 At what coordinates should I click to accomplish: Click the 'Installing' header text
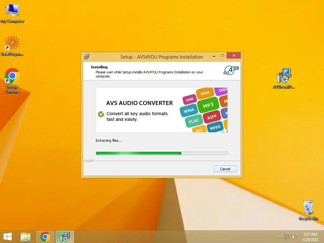coord(99,67)
